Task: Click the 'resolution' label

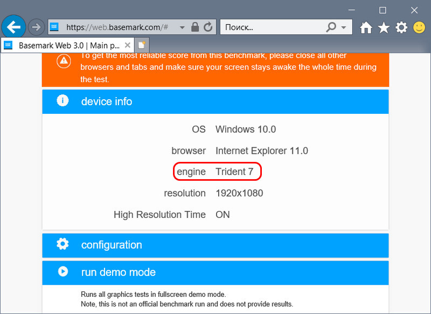Action: (185, 193)
